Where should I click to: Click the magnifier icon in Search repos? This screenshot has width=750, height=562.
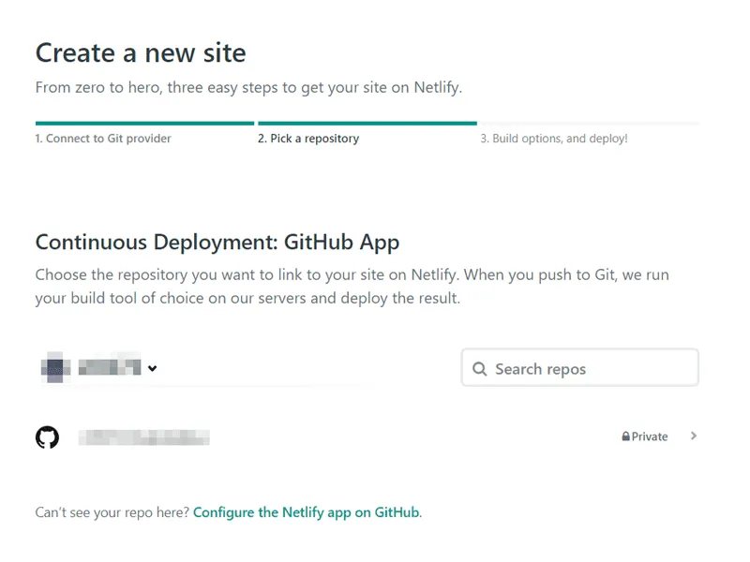click(479, 368)
